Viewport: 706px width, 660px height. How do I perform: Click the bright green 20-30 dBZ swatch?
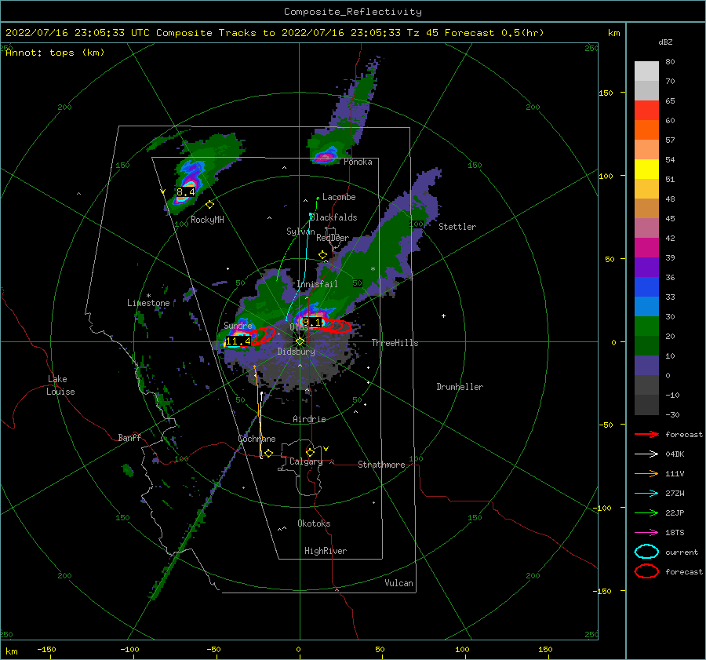coord(646,326)
